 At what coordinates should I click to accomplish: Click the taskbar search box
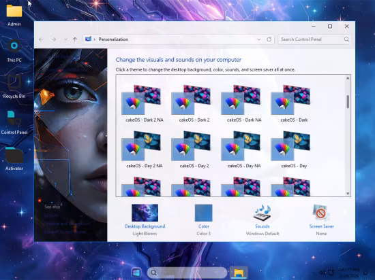[x=187, y=273]
